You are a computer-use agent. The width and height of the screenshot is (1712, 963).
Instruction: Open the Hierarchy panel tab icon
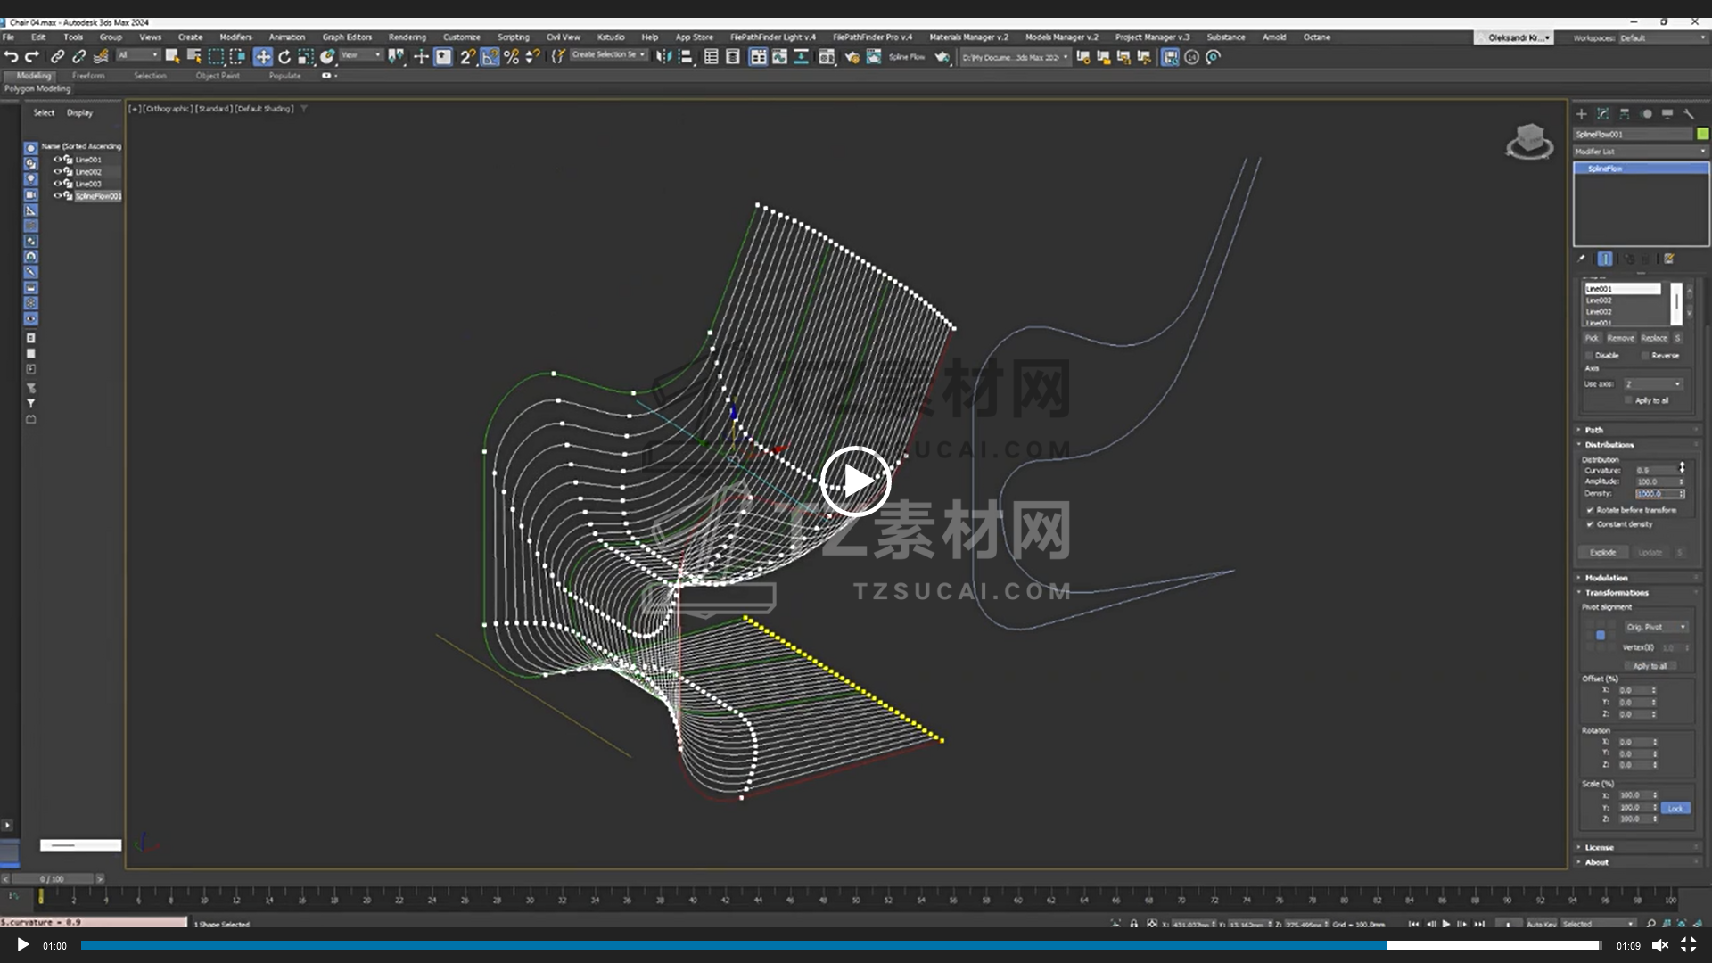tap(1625, 114)
